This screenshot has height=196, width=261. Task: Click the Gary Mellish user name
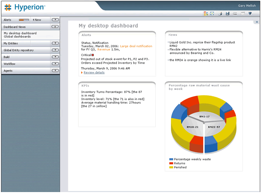click(247, 6)
